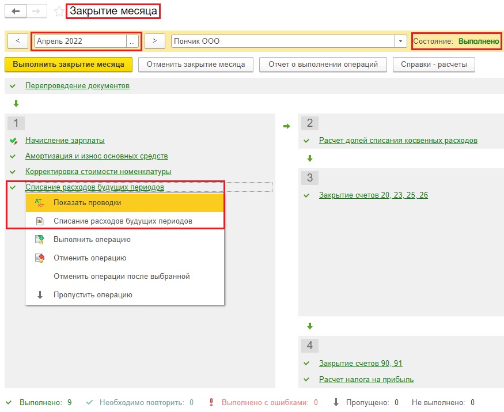Click green checkmark beside 'Закрытие счетов 20, 23'
Image resolution: width=504 pixels, height=412 pixels.
[x=306, y=195]
